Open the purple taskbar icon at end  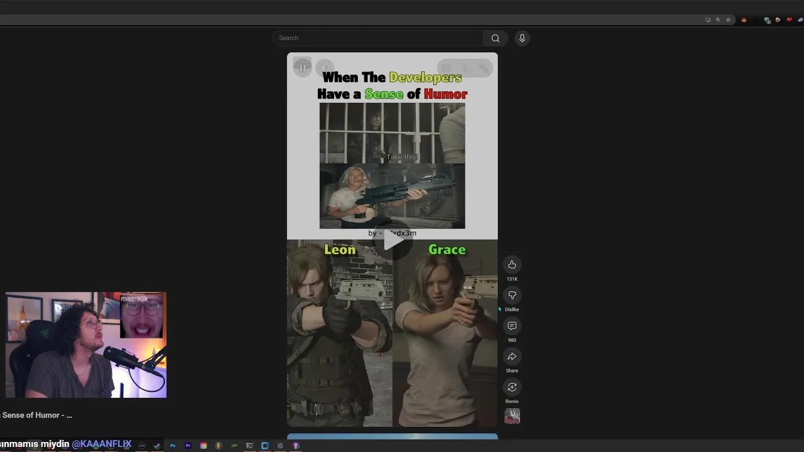pos(296,446)
